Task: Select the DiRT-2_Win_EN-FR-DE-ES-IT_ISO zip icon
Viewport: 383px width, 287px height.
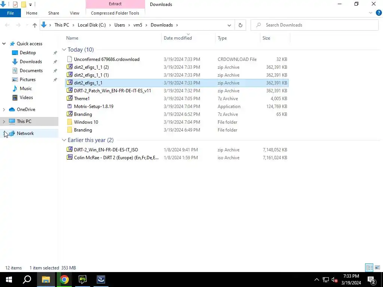Action: (x=70, y=149)
